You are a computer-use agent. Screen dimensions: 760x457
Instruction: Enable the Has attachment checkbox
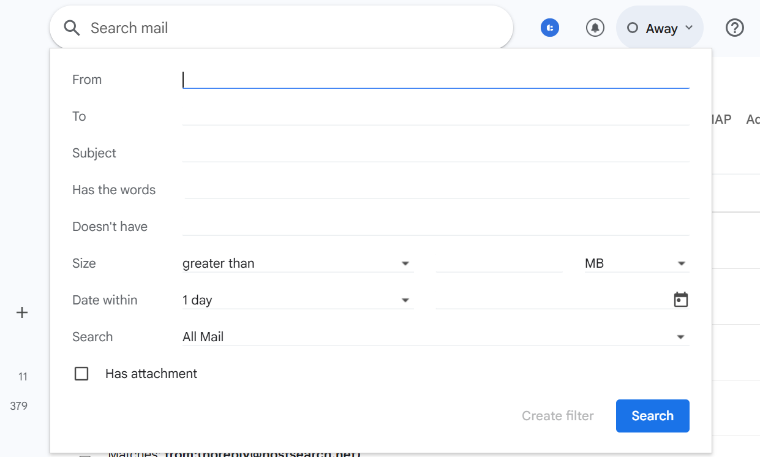tap(81, 373)
